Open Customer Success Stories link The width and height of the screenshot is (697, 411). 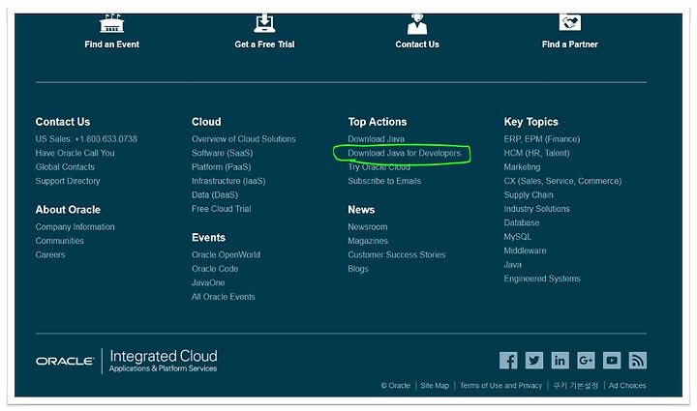pos(397,254)
